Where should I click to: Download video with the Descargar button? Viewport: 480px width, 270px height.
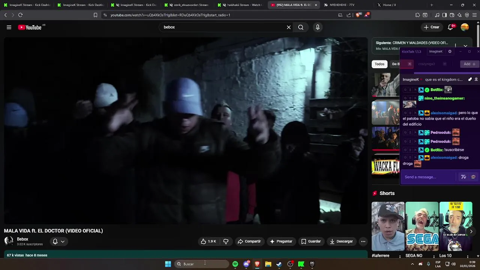pos(341,241)
